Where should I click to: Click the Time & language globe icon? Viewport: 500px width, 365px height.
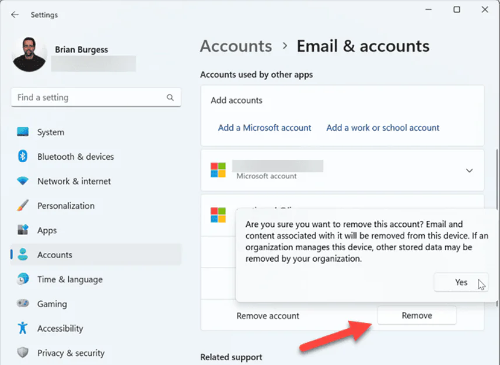(23, 279)
